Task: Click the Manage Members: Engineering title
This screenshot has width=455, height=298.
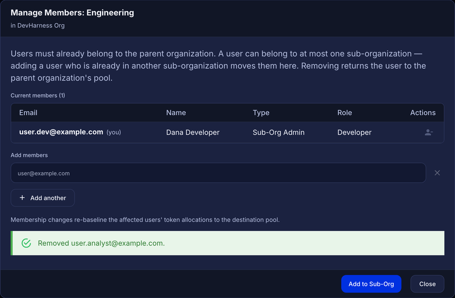Action: coord(72,13)
